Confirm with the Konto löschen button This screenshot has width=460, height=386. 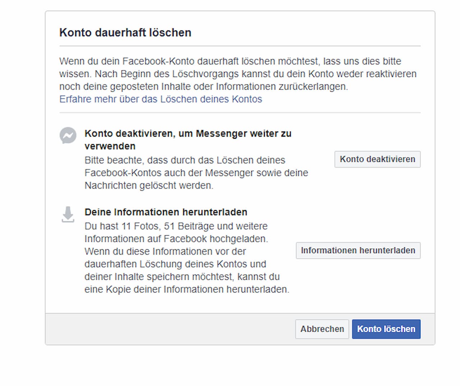386,329
